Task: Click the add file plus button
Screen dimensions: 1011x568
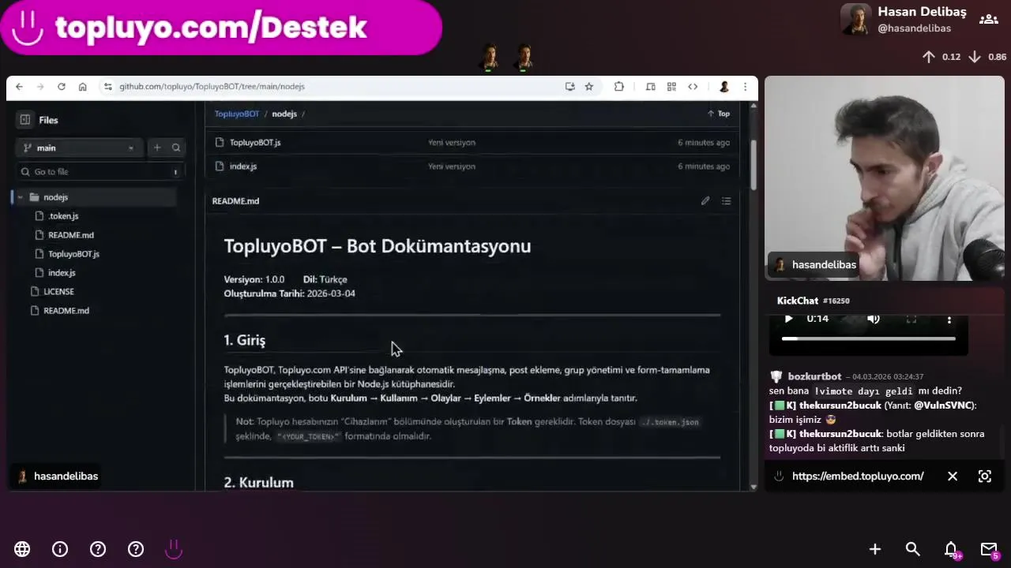Action: coord(157,148)
